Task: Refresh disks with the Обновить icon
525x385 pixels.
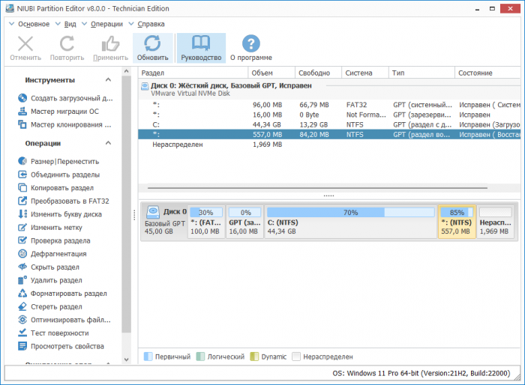Action: point(152,44)
